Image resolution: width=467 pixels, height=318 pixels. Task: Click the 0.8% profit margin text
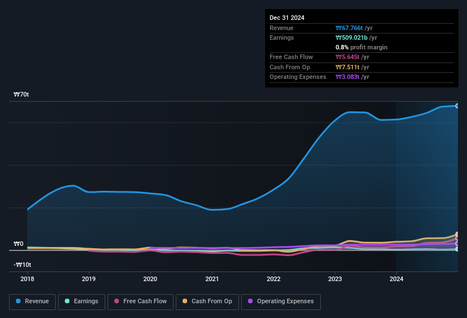pyautogui.click(x=361, y=47)
